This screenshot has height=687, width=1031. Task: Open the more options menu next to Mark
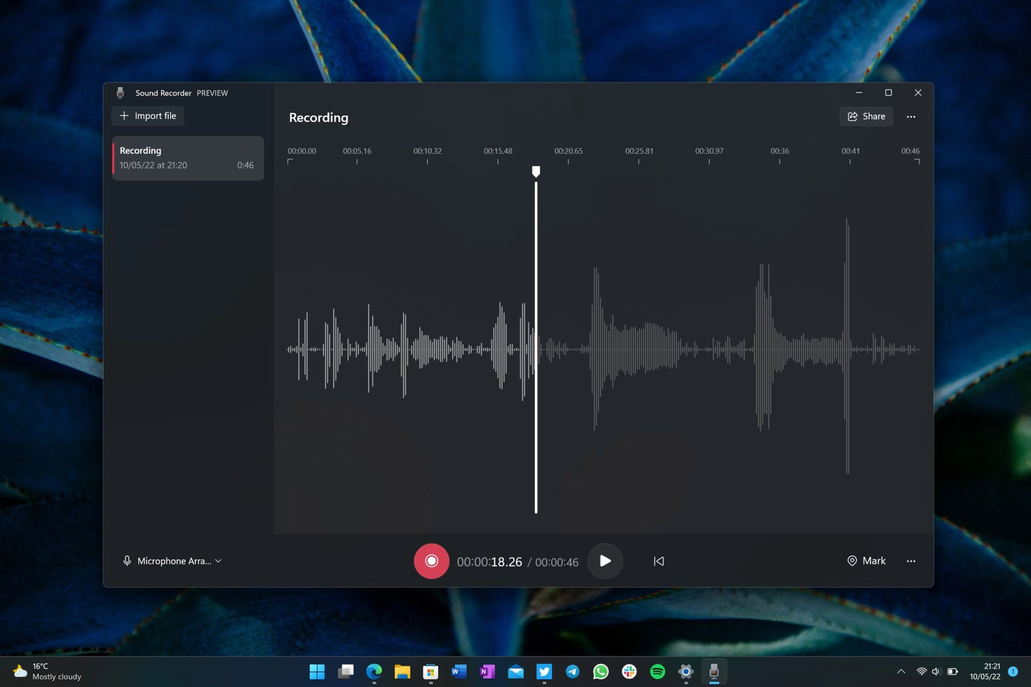[x=911, y=561]
